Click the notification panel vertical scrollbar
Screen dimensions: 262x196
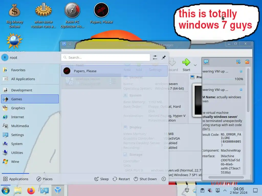point(248,90)
